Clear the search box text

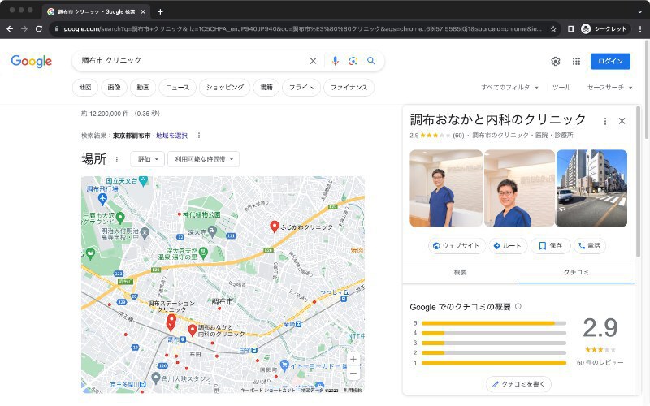coord(313,61)
